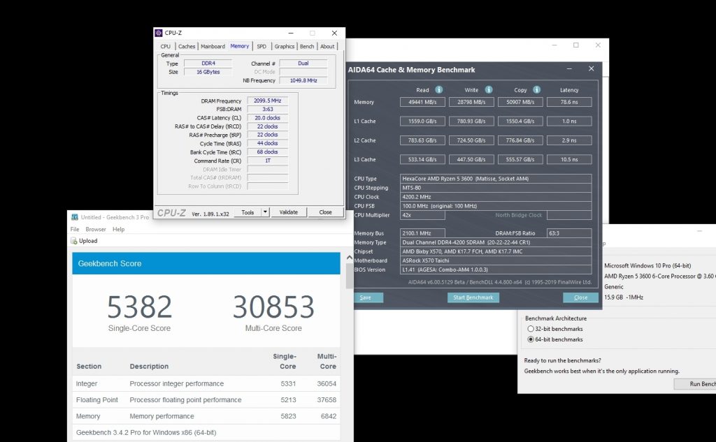Click the Motherboard value ASRock X570 Taichi
716x442 pixels.
pyautogui.click(x=496, y=260)
